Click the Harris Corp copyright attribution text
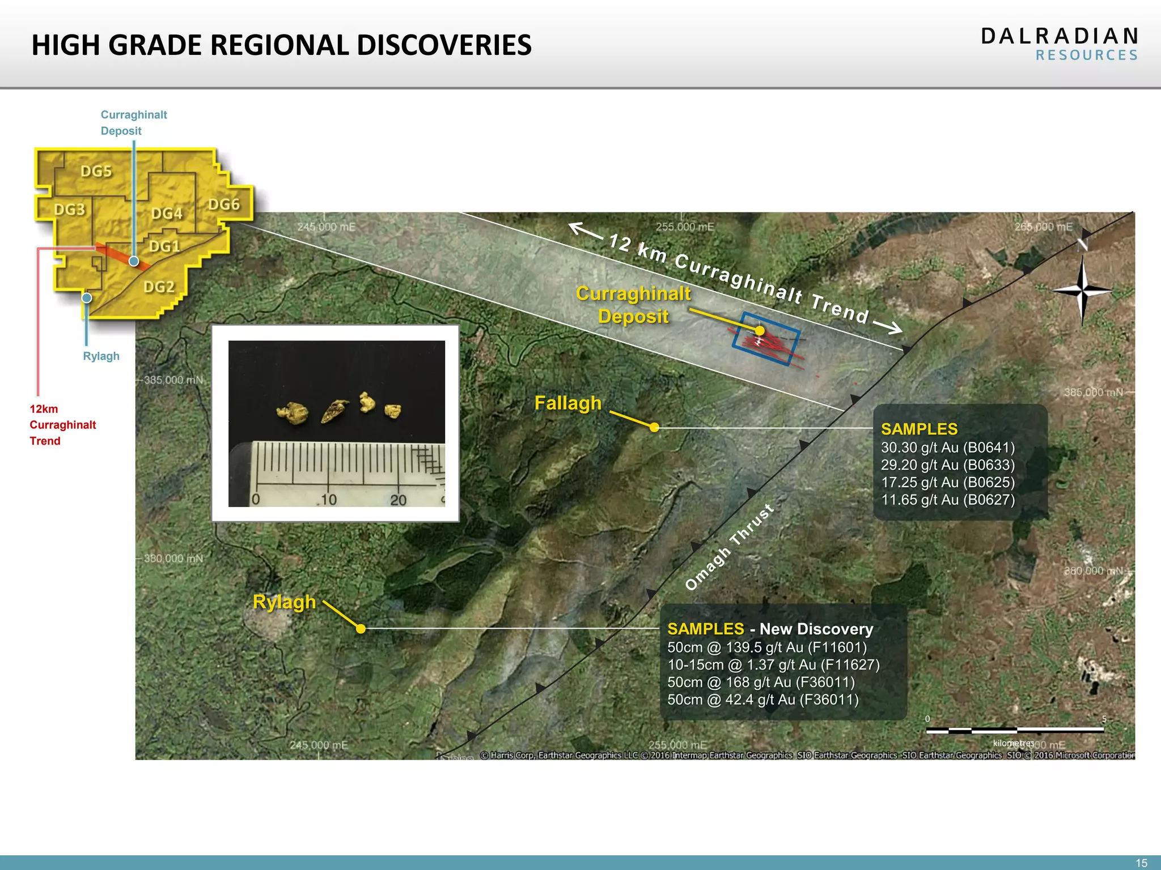1161x870 pixels. pos(807,755)
